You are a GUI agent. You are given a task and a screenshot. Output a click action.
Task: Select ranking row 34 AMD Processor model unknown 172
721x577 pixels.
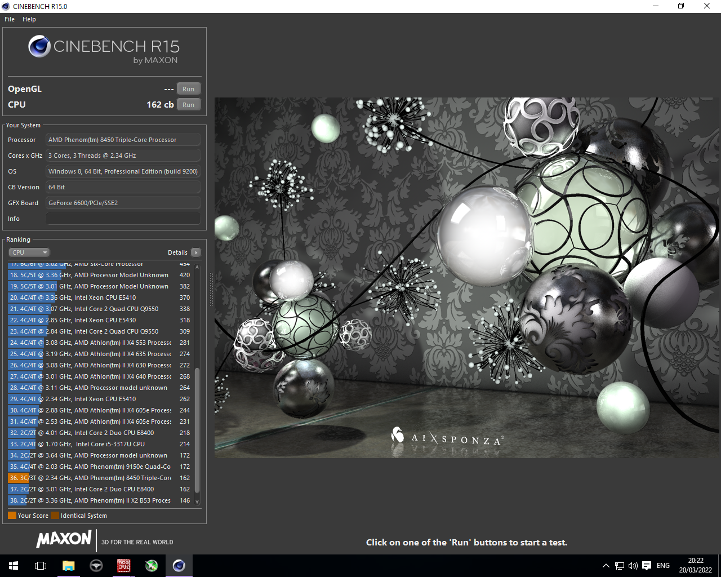(x=100, y=455)
